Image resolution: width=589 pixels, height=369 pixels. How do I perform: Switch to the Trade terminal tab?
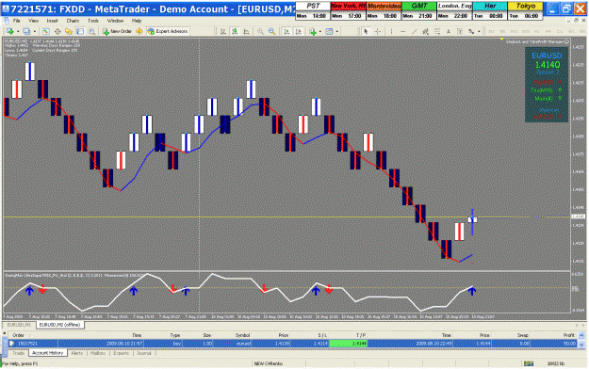[x=18, y=353]
